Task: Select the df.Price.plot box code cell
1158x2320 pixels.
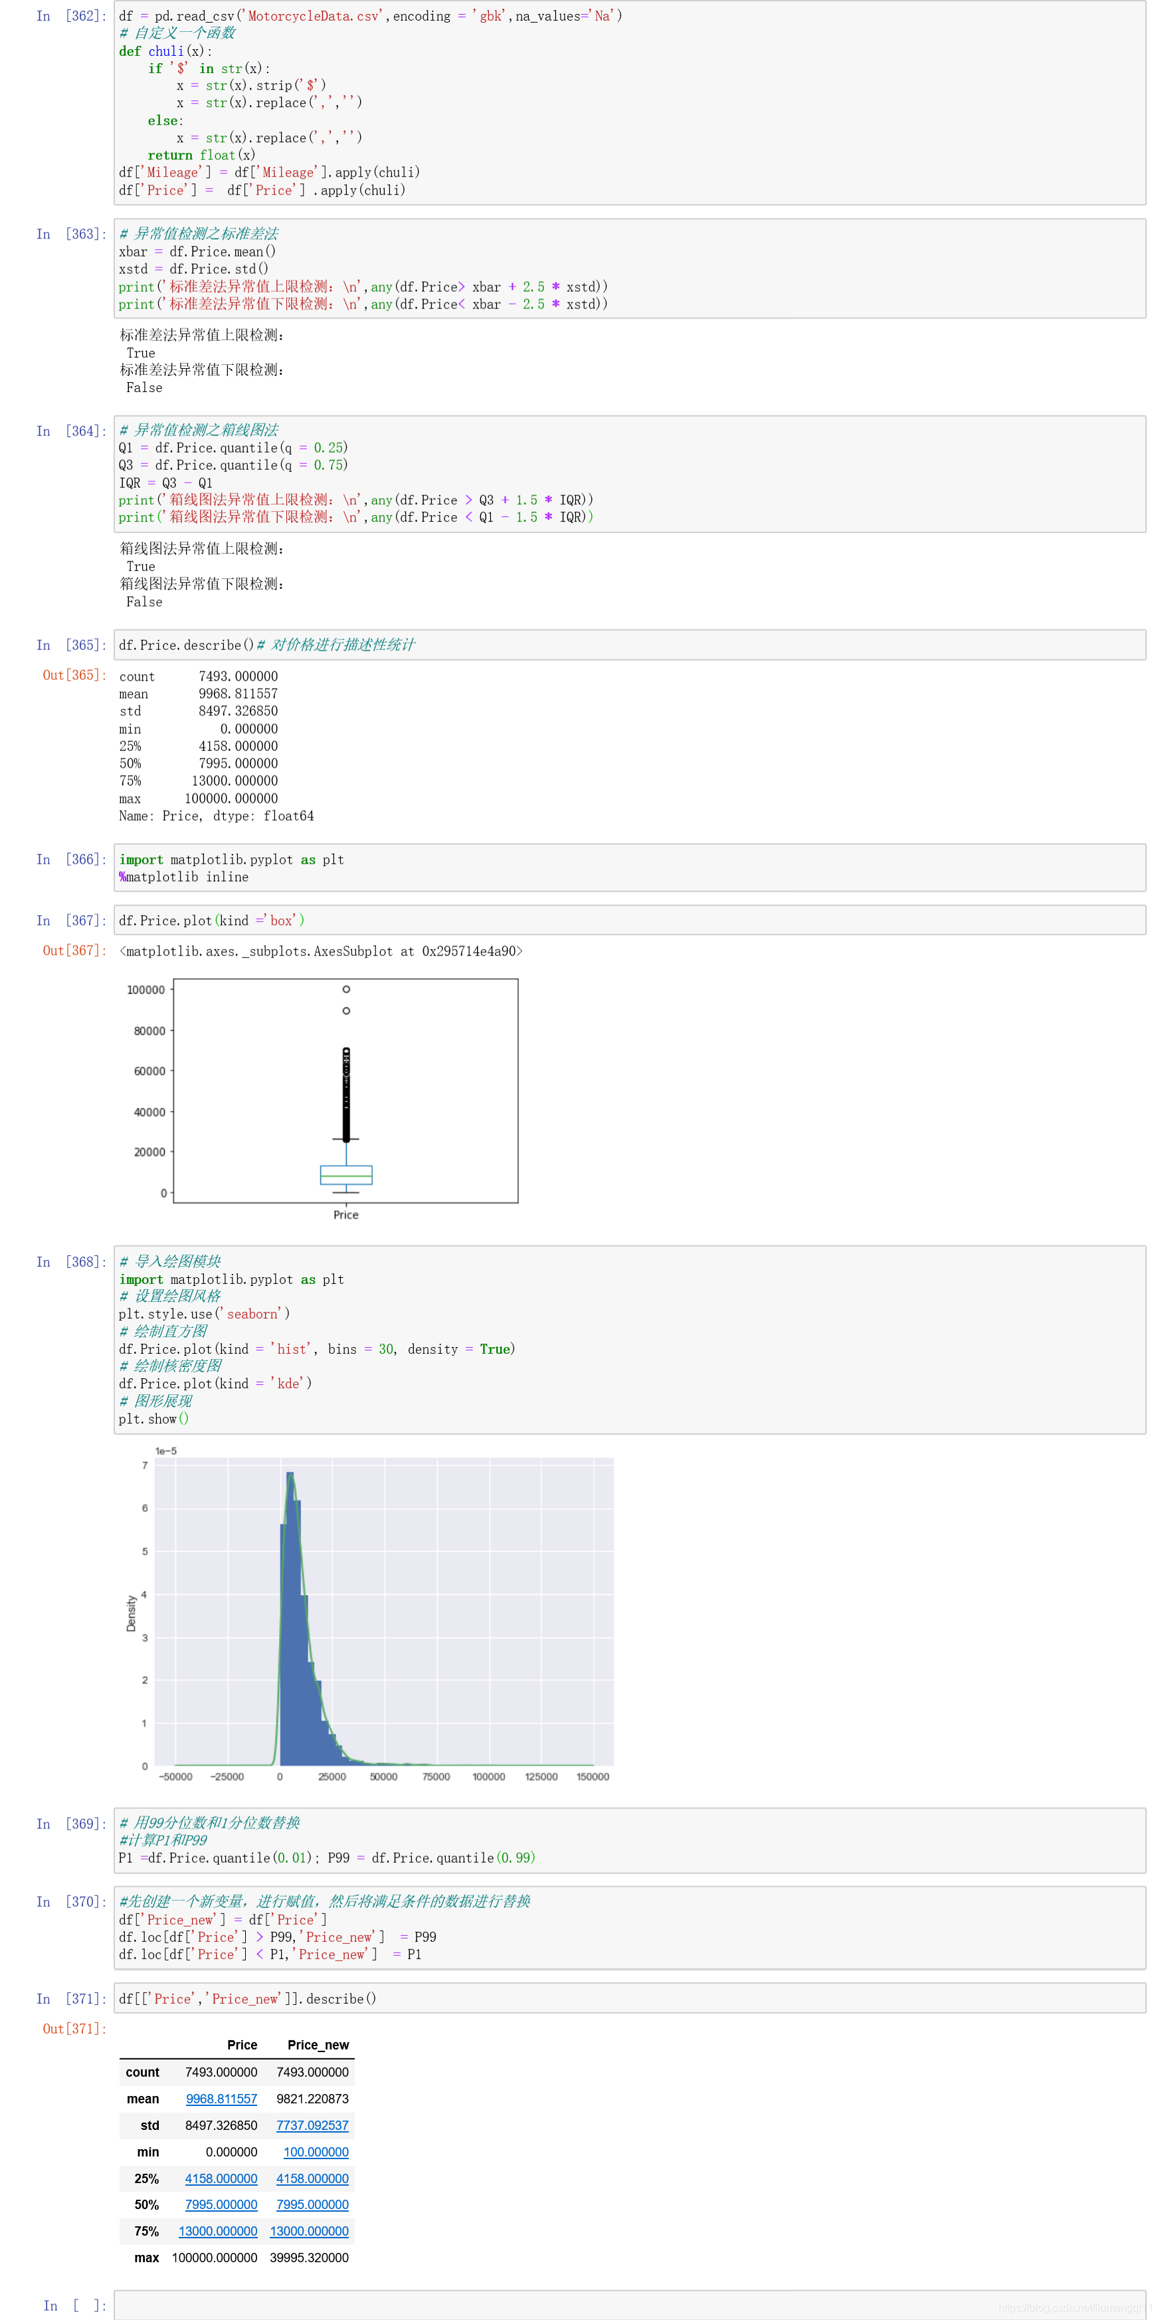Action: (629, 920)
